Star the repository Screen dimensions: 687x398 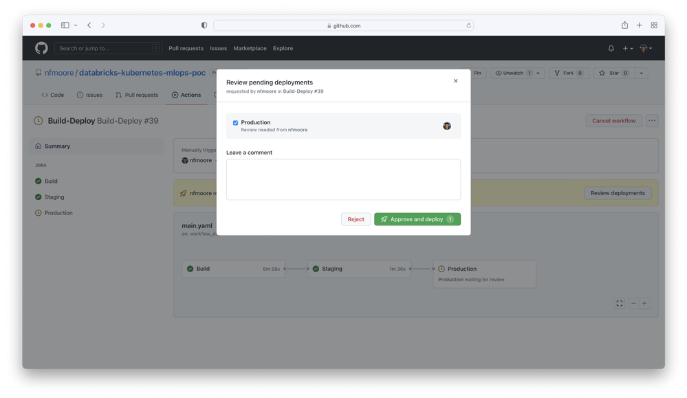click(614, 73)
